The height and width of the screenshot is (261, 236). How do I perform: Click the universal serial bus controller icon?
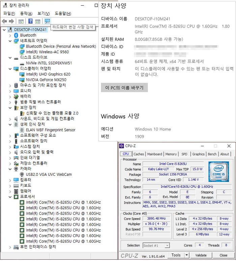point(16,102)
